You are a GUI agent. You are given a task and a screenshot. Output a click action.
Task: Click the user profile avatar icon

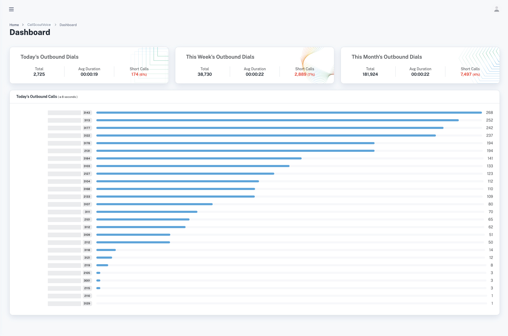click(x=496, y=9)
